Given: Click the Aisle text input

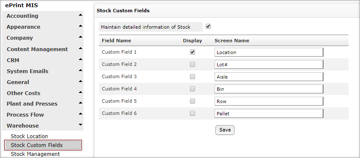Looking at the screenshot, I should coord(269,76).
